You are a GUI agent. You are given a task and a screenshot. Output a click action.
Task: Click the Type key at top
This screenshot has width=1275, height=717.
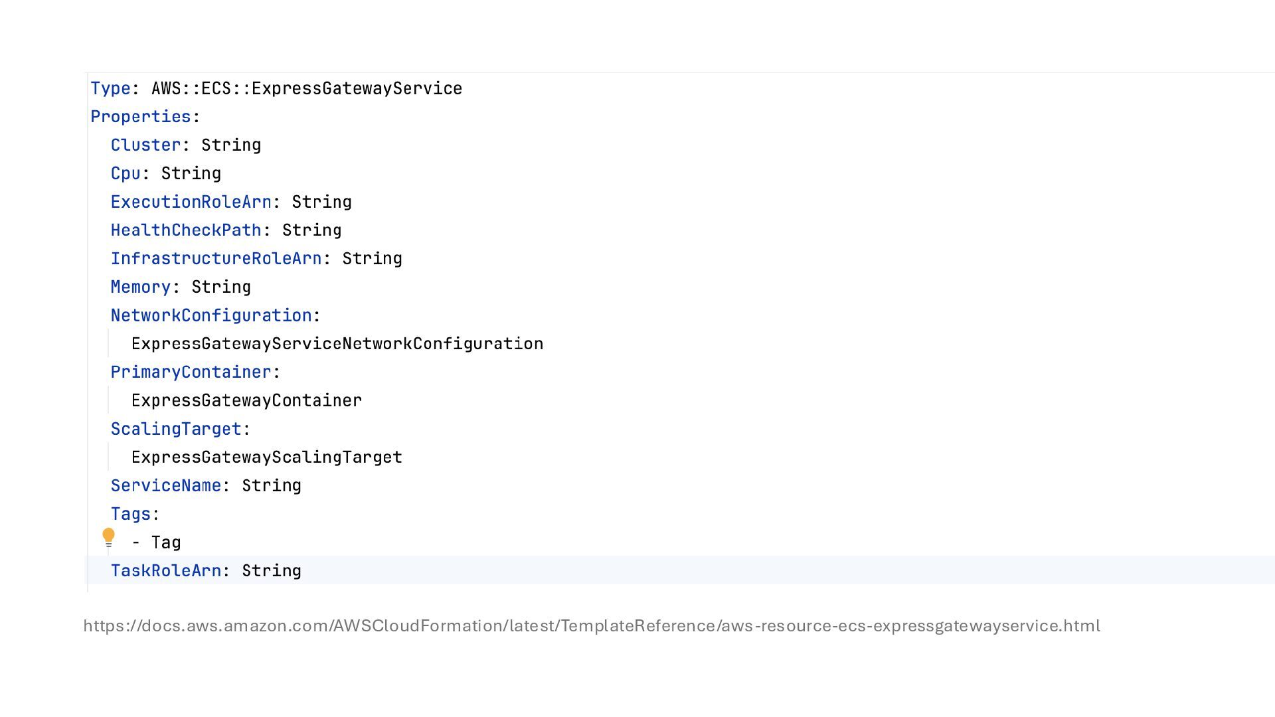110,88
